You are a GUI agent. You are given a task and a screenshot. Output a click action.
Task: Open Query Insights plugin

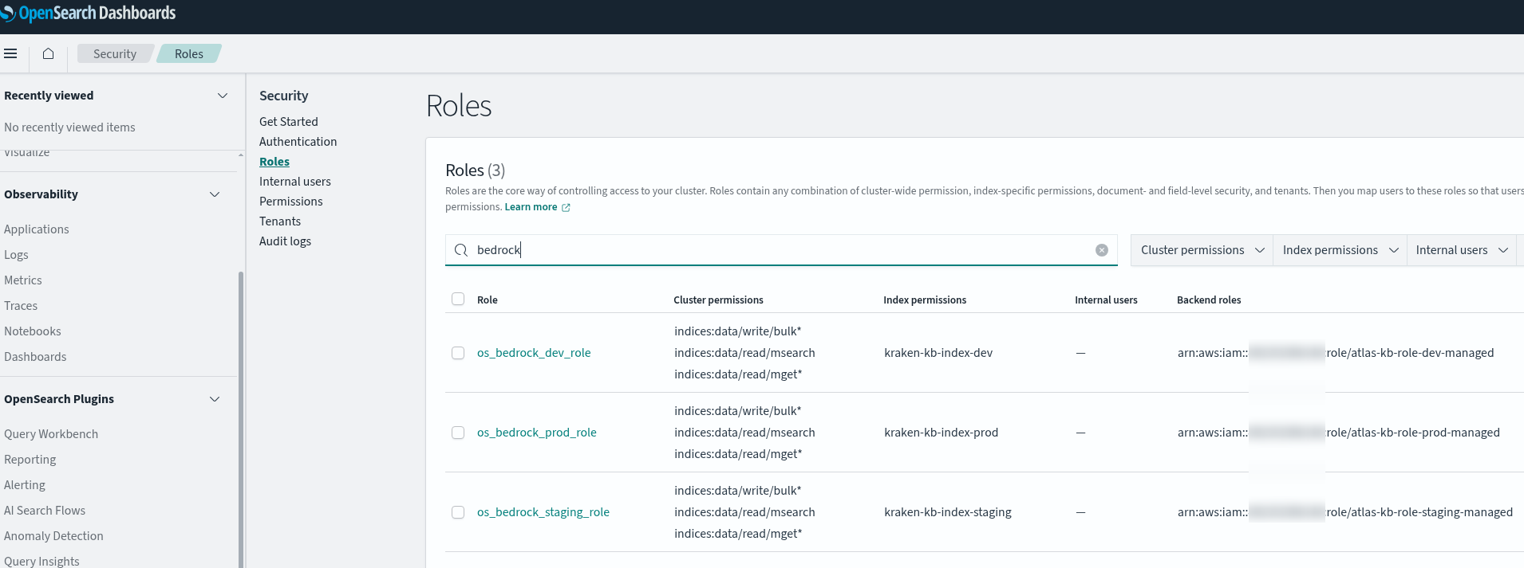tap(41, 562)
